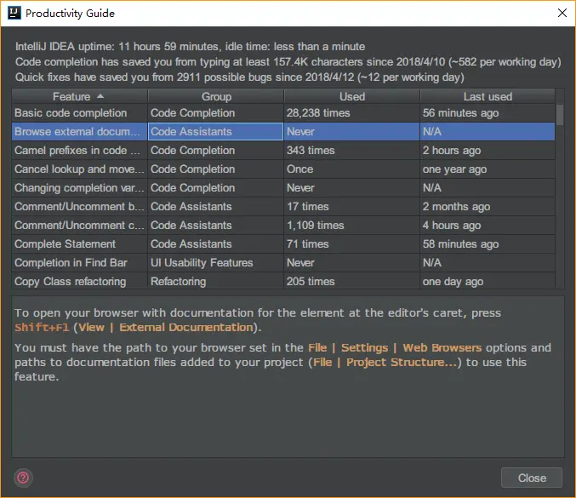The image size is (576, 498).
Task: Select the Camel prefixes in code row
Action: point(283,151)
